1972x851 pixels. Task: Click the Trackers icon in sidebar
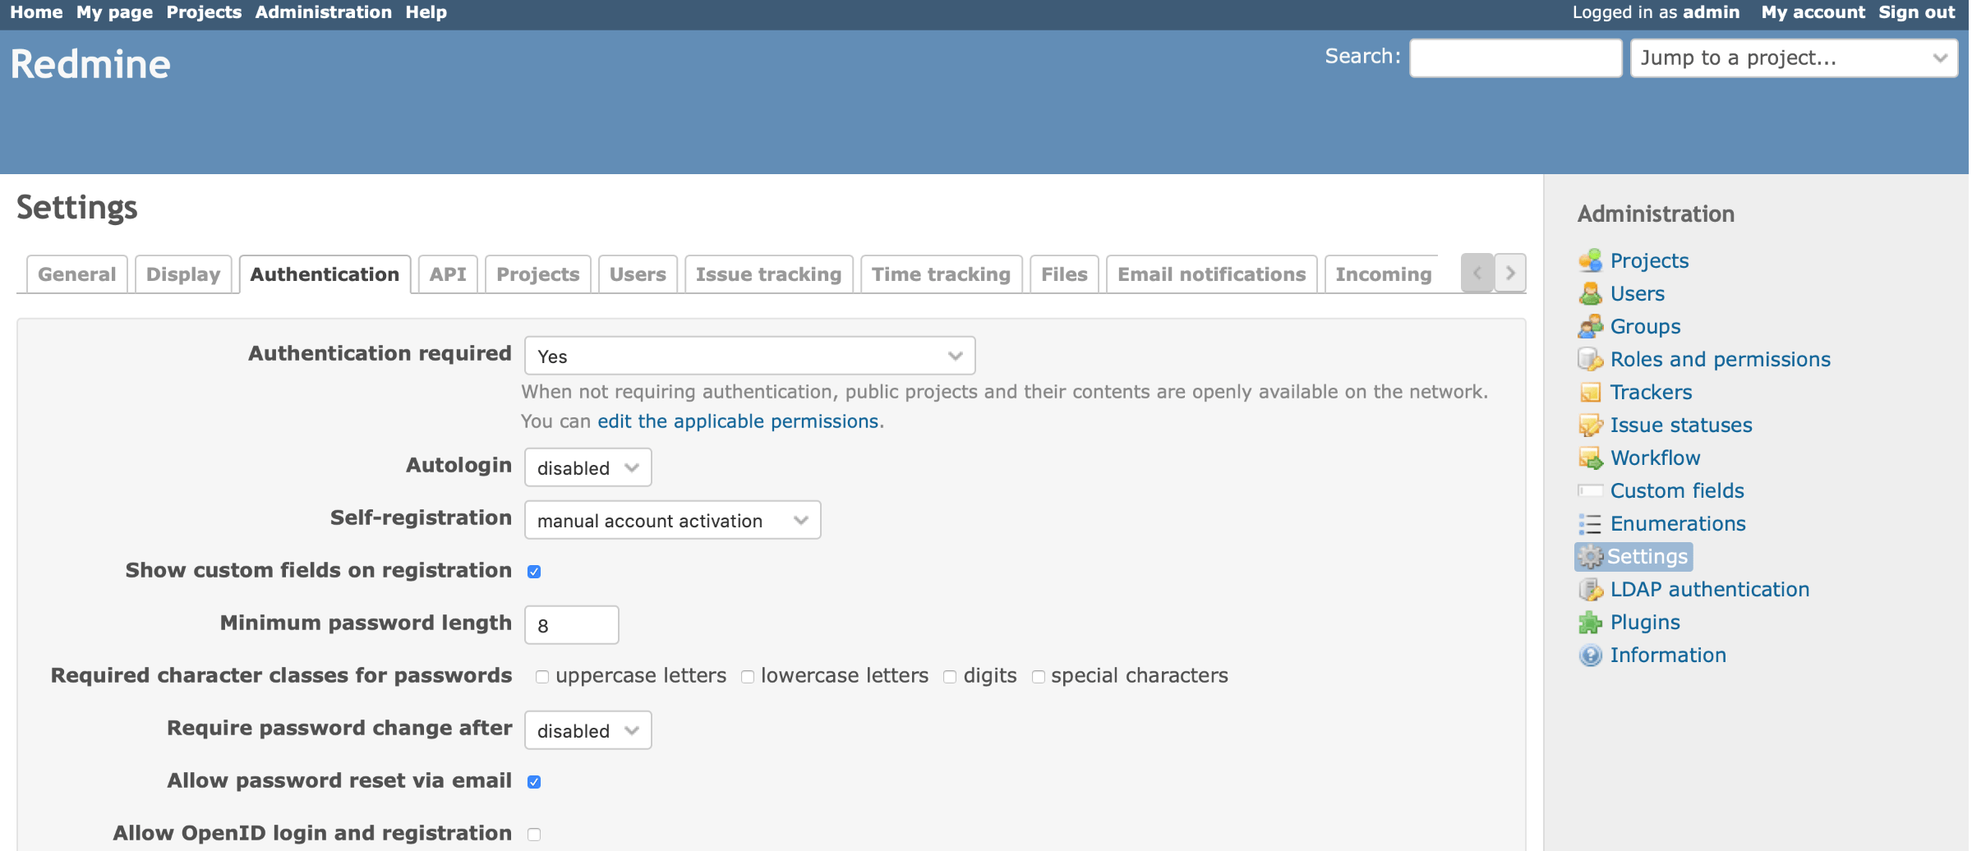[1590, 392]
